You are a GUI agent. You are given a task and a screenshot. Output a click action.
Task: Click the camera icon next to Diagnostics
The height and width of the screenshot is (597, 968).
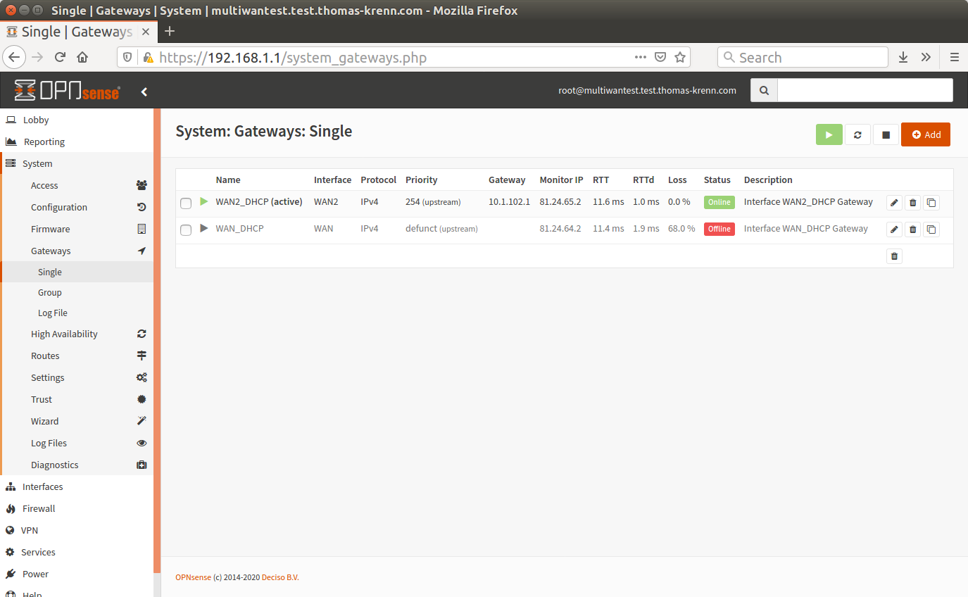(142, 465)
